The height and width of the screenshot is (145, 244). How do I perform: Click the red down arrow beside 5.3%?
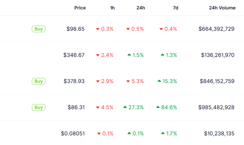pos(128,81)
